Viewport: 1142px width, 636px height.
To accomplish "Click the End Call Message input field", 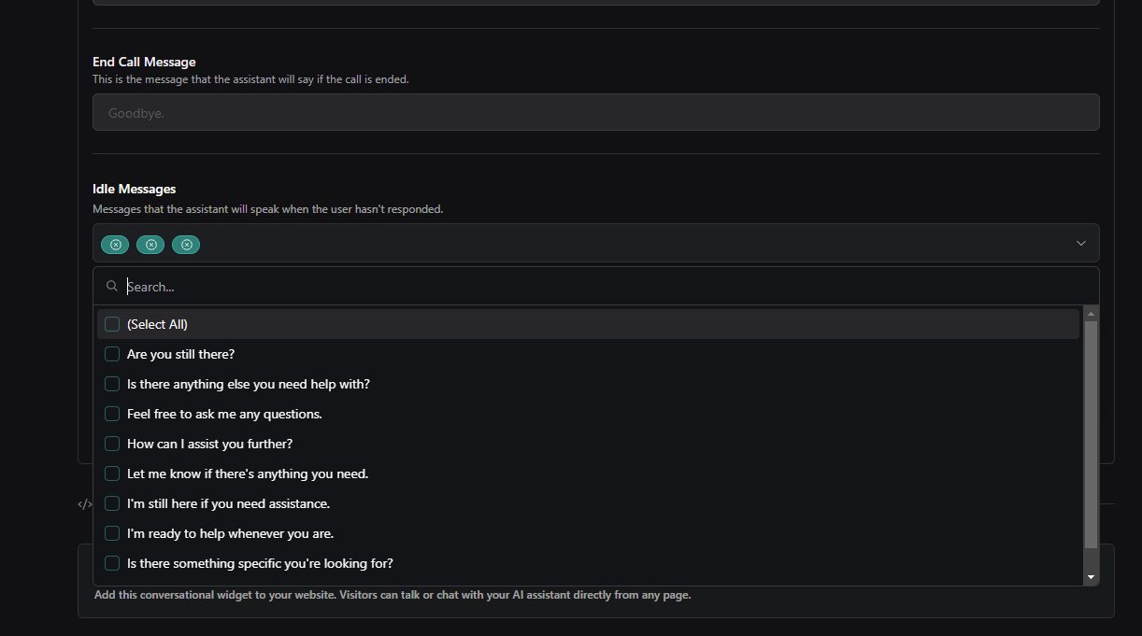I will (x=596, y=112).
